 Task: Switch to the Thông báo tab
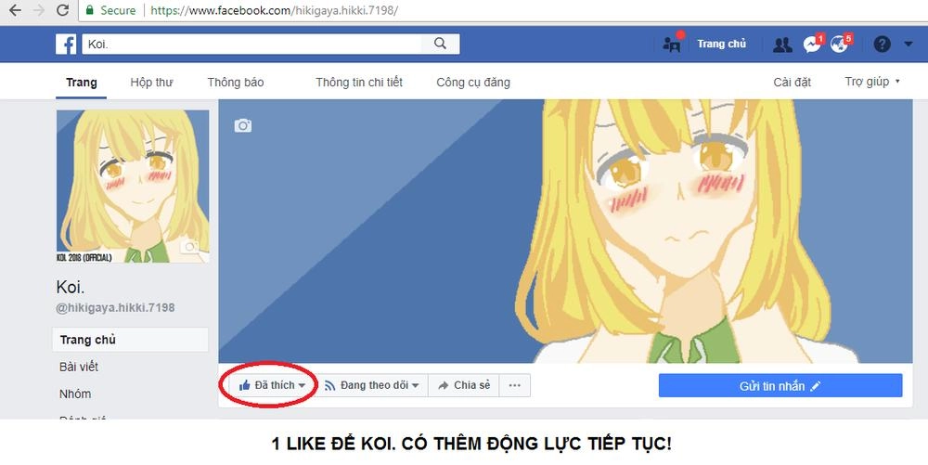click(x=236, y=83)
